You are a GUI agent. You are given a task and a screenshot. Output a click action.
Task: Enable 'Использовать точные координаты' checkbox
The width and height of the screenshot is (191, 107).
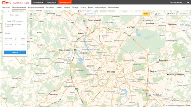coord(6,24)
